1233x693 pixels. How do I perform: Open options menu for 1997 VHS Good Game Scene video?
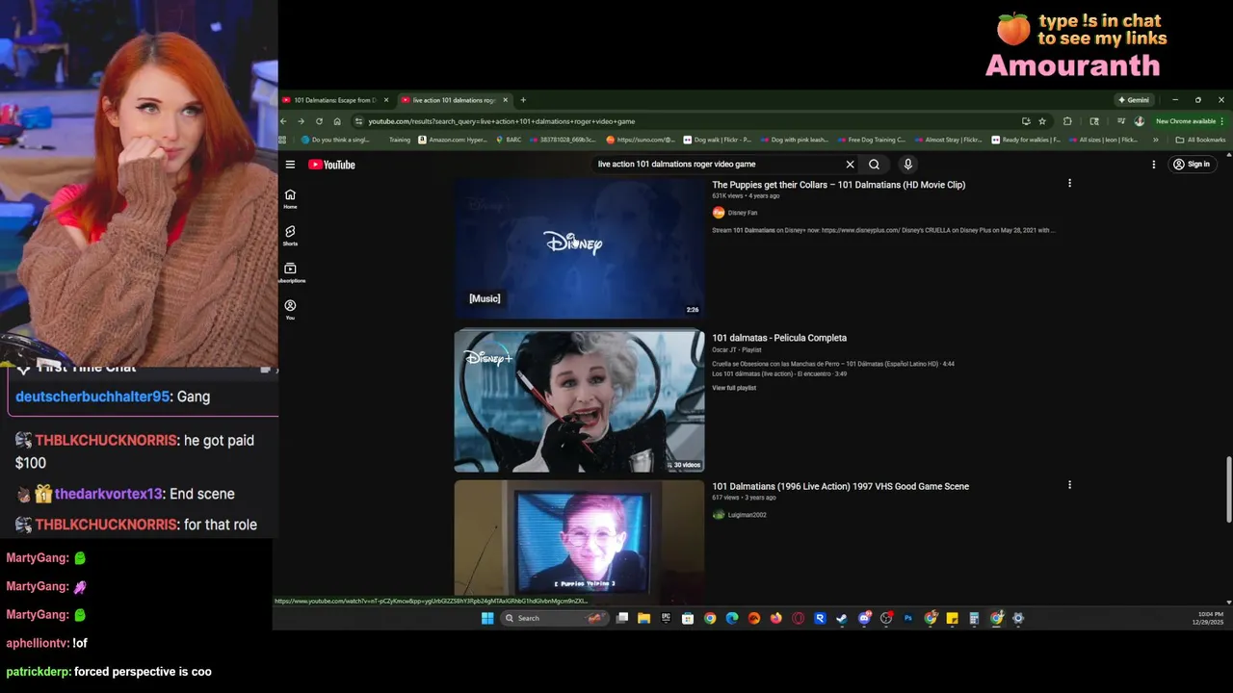(x=1069, y=485)
